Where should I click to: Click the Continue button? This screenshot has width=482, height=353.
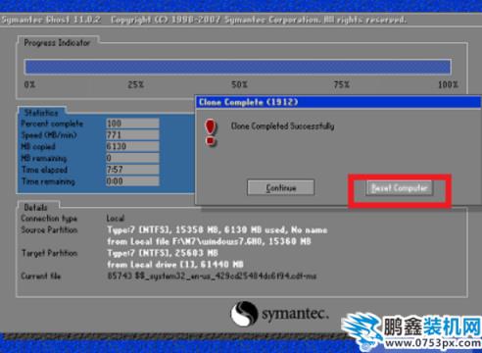(281, 187)
